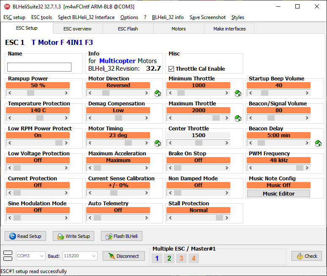Open Select BLHeli_32 Interface menu
This screenshot has width=327, height=276.
[86, 17]
